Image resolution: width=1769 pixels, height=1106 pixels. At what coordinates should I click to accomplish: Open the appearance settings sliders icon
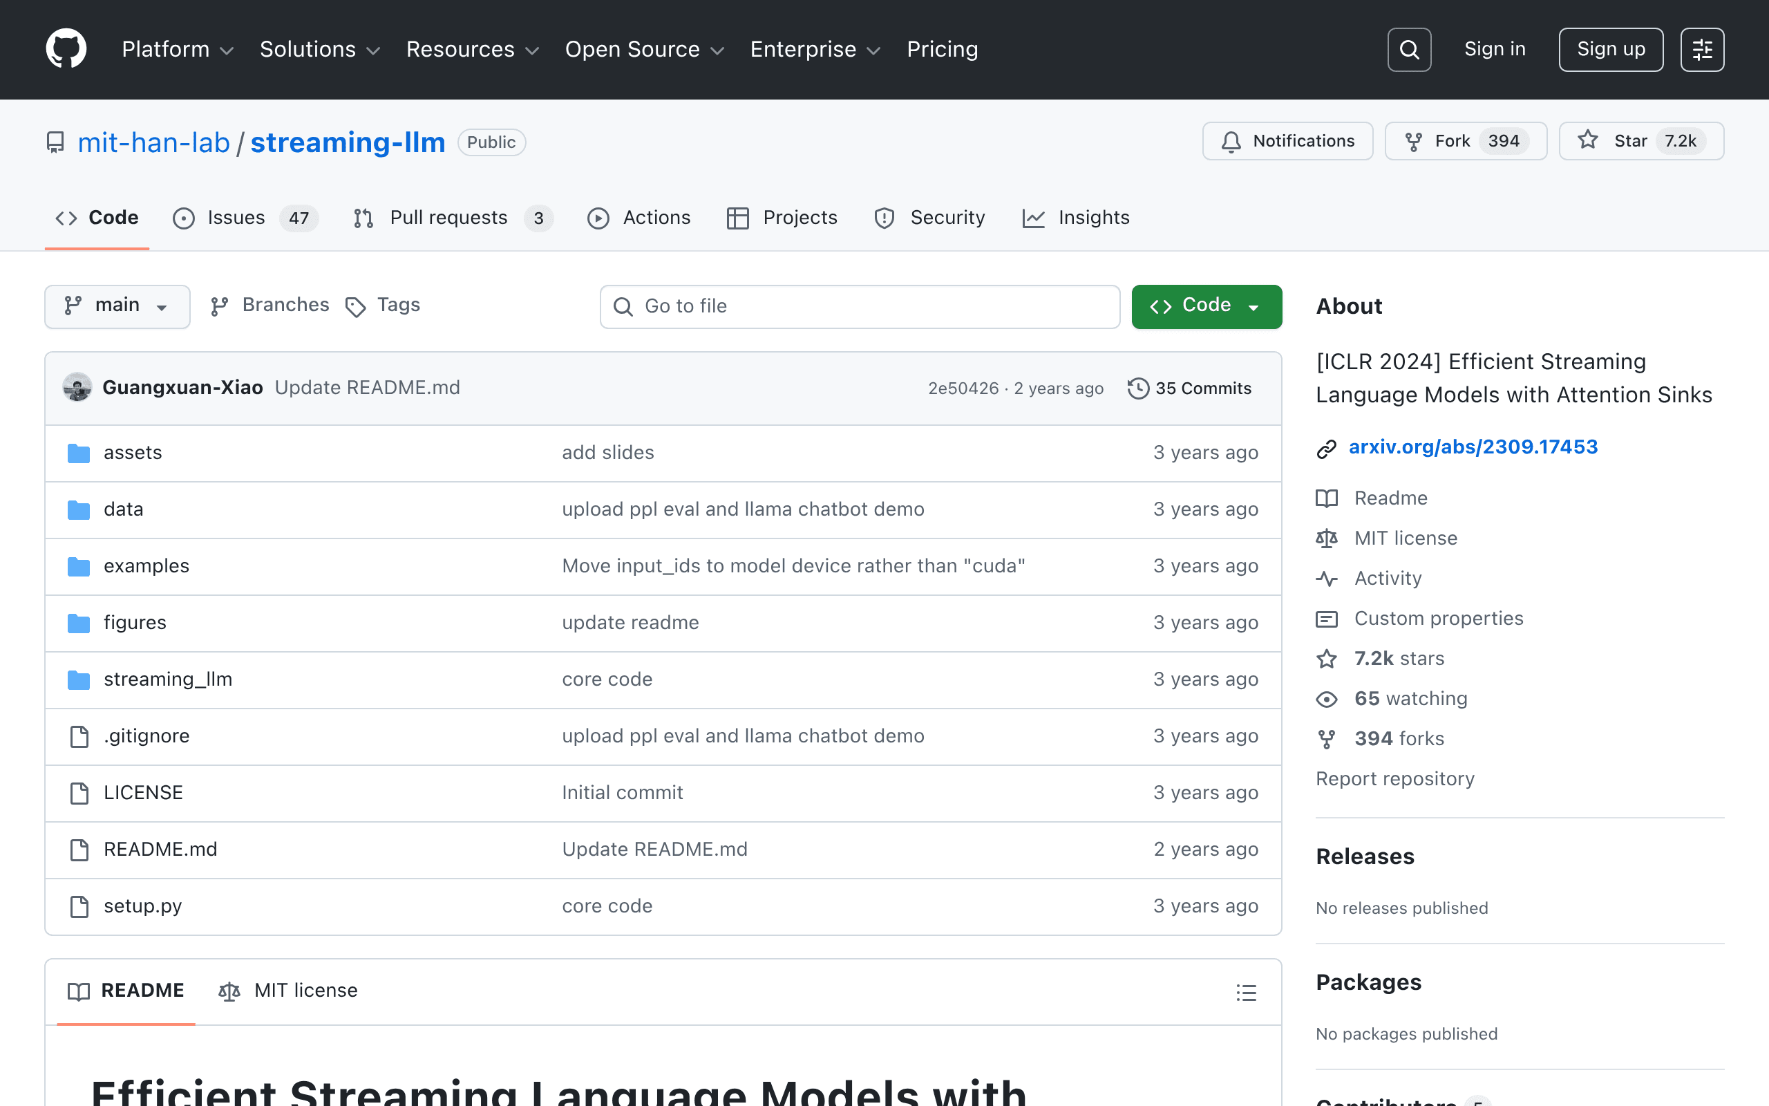coord(1702,50)
